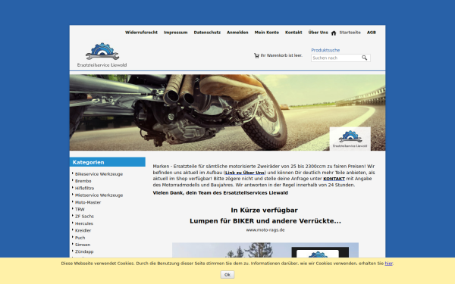Click the Produktsuche label
455x284 pixels.
click(x=325, y=50)
